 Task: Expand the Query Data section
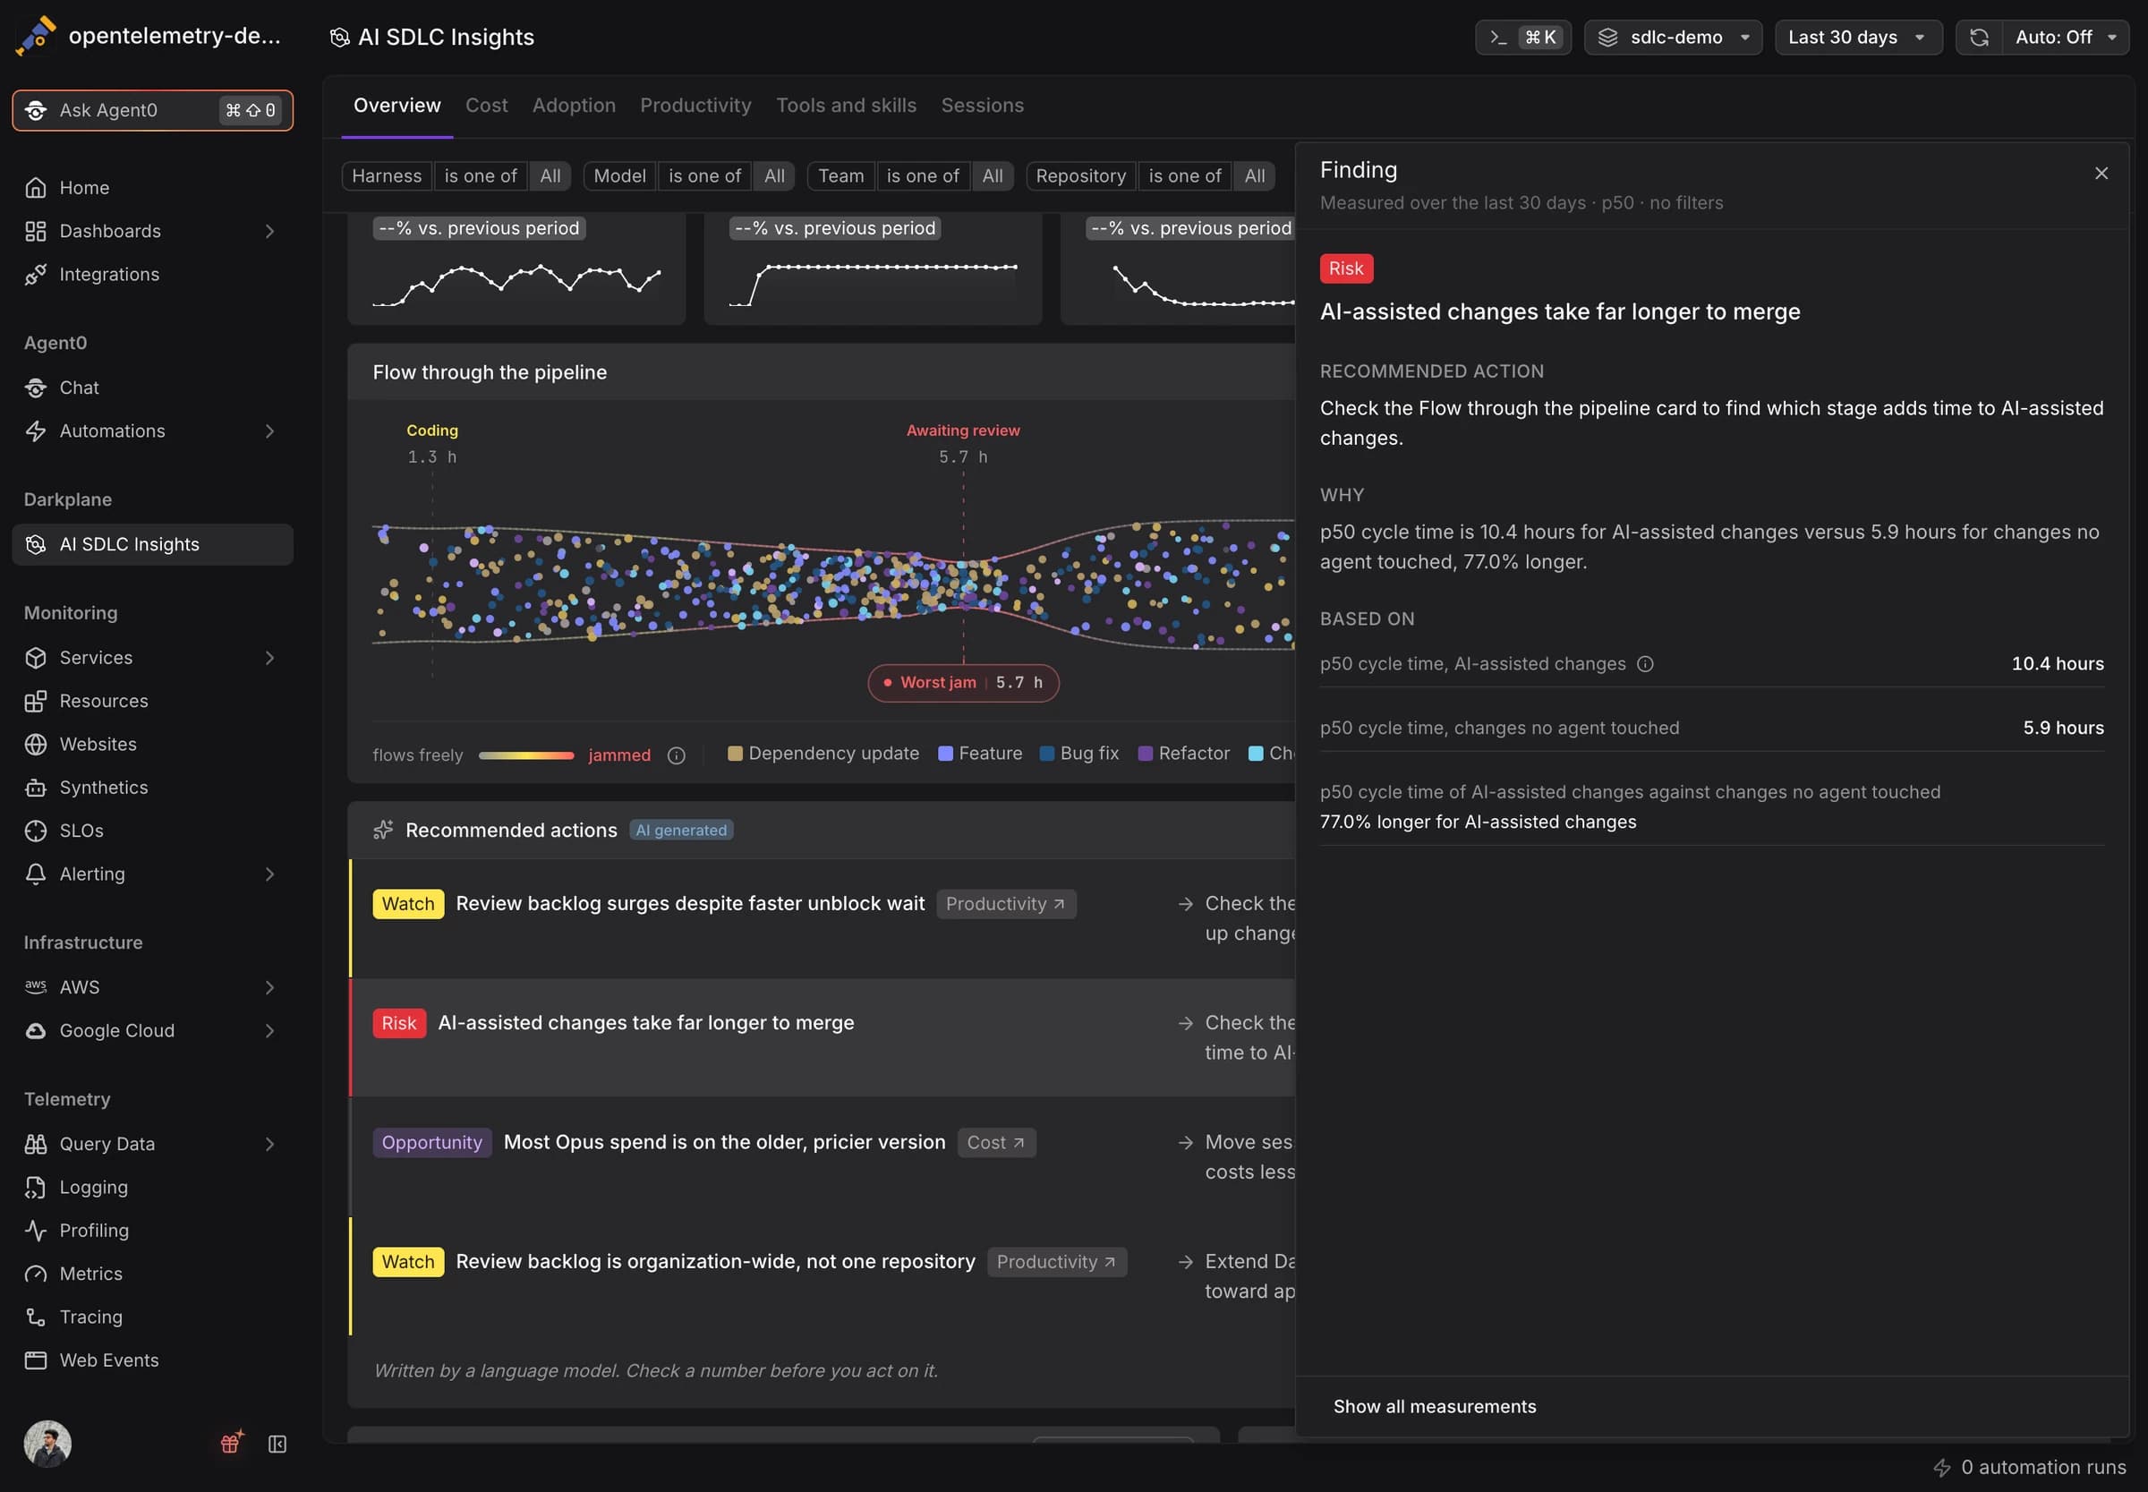coord(269,1143)
